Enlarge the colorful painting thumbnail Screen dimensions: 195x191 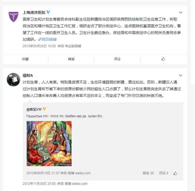tap(49, 143)
